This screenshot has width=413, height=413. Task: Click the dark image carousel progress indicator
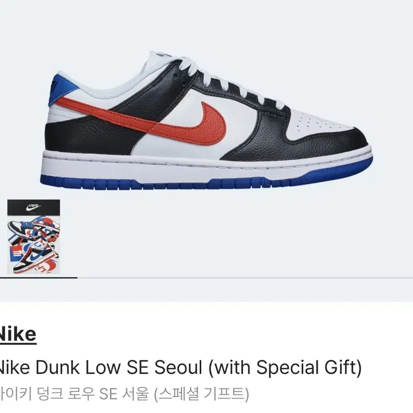[x=38, y=278]
